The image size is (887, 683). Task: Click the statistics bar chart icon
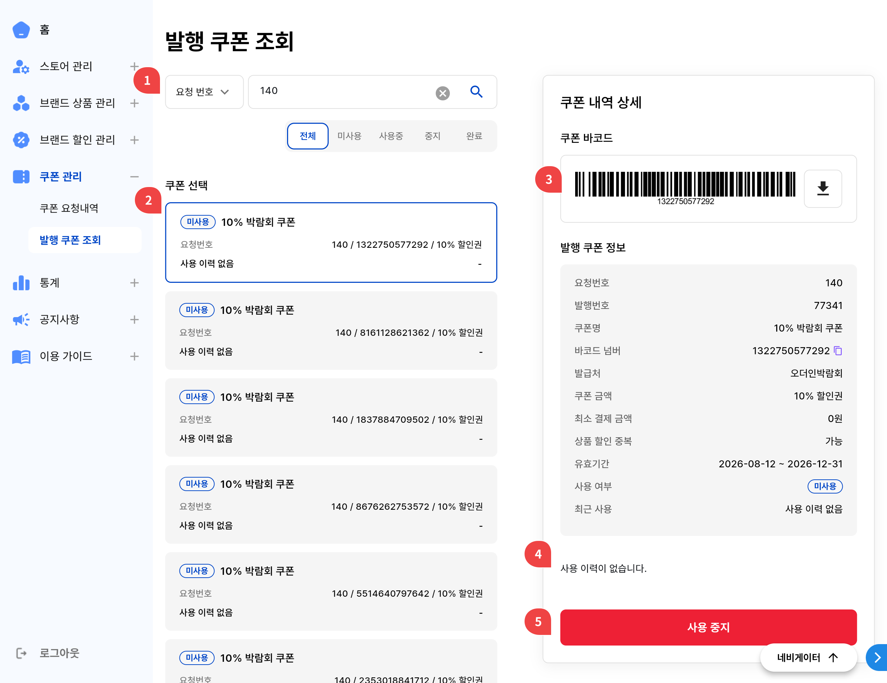(21, 283)
